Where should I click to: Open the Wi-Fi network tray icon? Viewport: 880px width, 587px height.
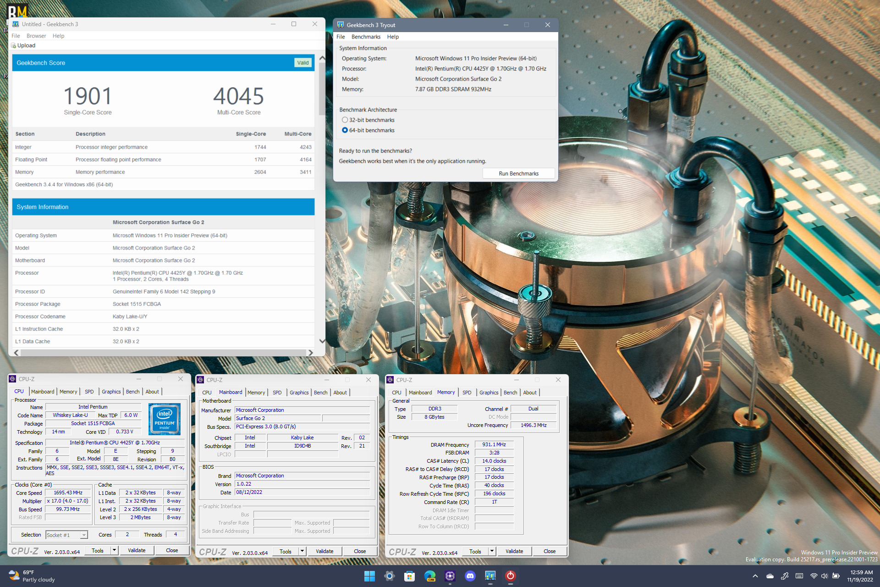click(814, 576)
